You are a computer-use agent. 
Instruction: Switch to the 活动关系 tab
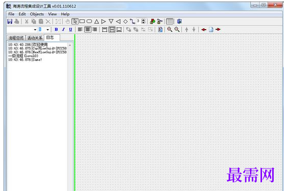35,38
